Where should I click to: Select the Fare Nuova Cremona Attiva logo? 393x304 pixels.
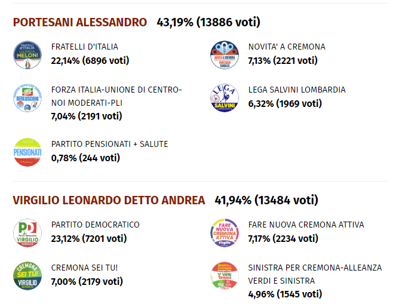tap(225, 232)
